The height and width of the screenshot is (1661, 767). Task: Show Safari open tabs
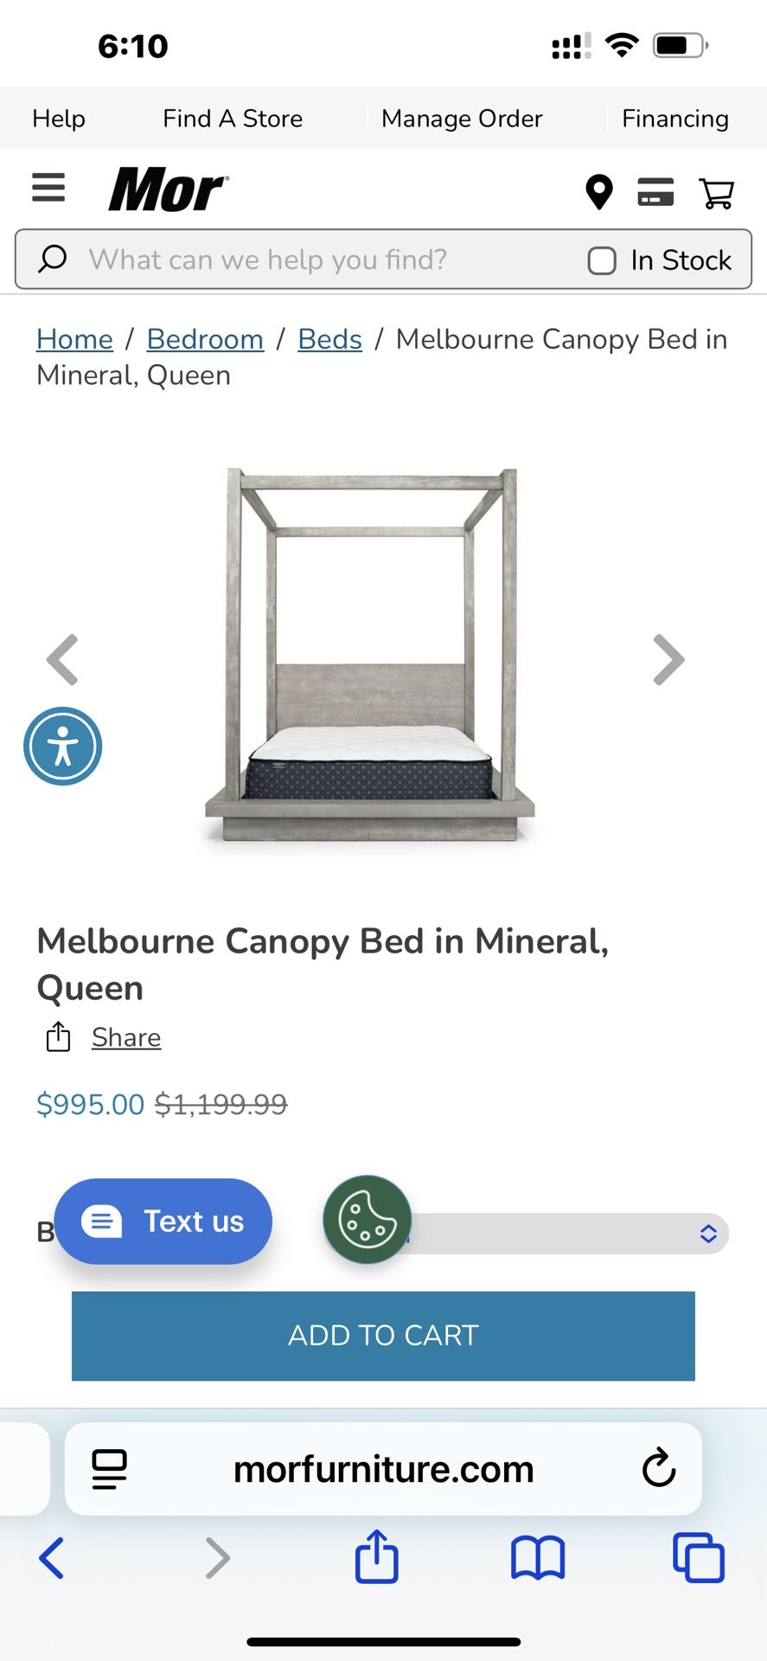[698, 1558]
